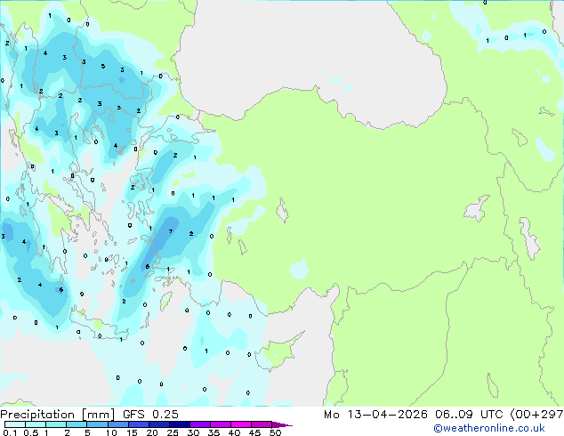Click the 'Precipitation [mm]' title text
This screenshot has height=436, width=564.
[58, 415]
